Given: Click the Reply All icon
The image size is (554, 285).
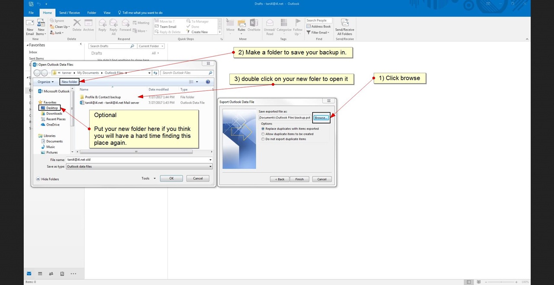Looking at the screenshot, I should tap(113, 27).
